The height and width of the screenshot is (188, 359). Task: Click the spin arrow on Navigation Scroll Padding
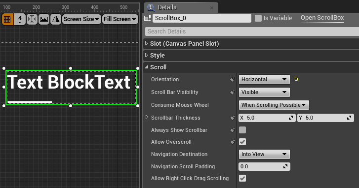285,166
